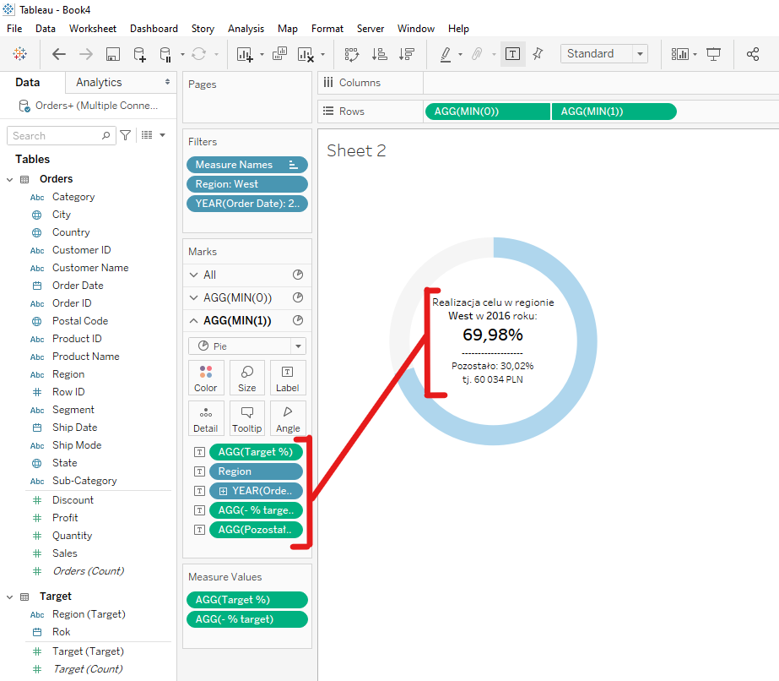Click the Swap Rows and Columns icon

coord(352,54)
